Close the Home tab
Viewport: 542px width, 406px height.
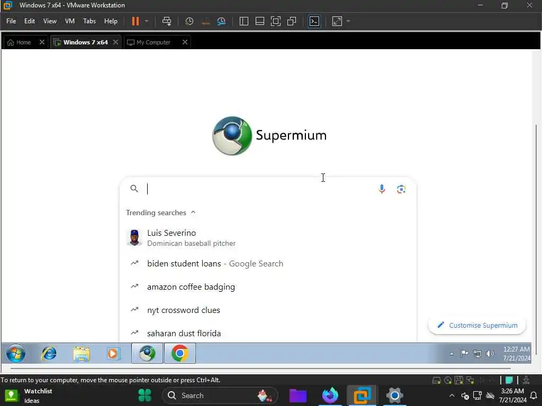point(42,42)
